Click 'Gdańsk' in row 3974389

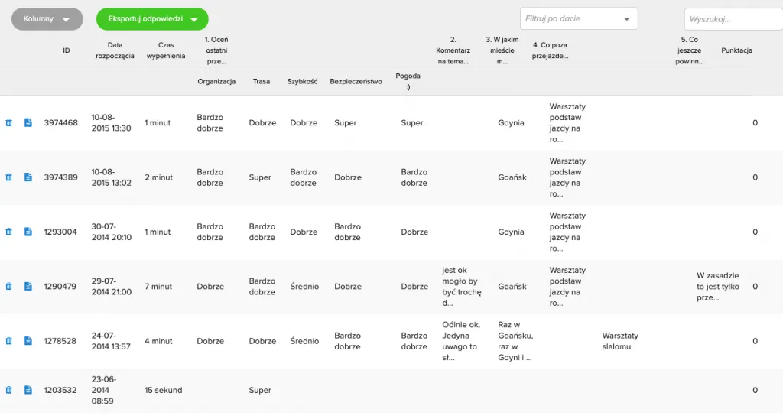pyautogui.click(x=512, y=177)
